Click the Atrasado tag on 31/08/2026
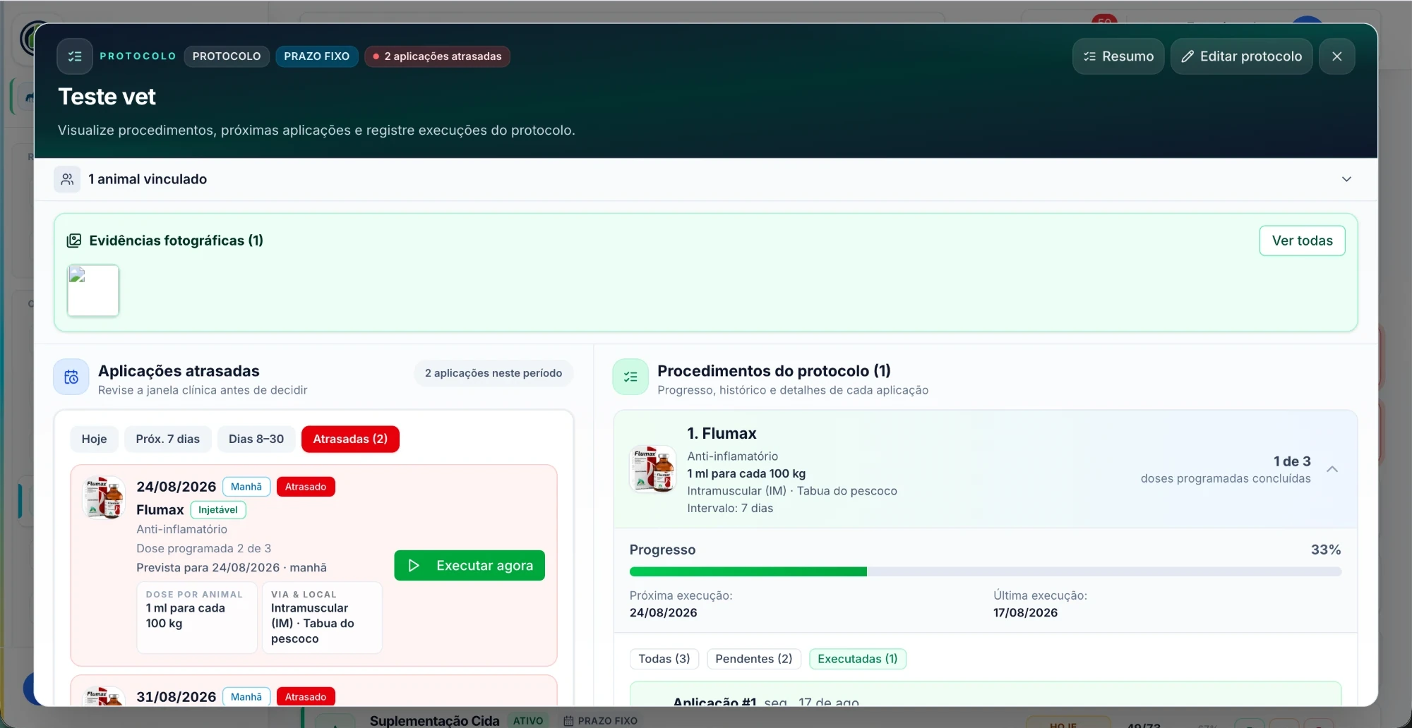This screenshot has width=1412, height=728. point(306,697)
